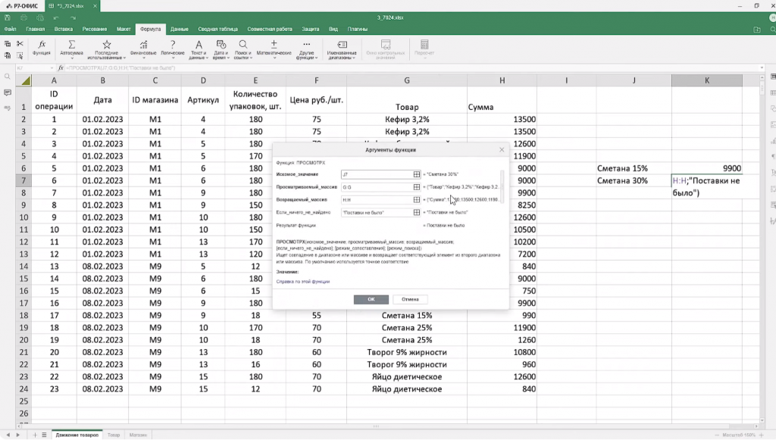This screenshot has height=440, width=776.
Task: Select column G header
Action: point(407,80)
